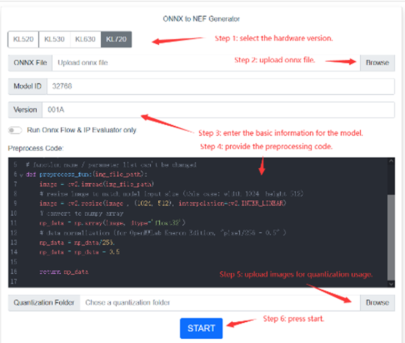This screenshot has width=405, height=343.
Task: Browse for the quantization folder
Action: point(377,303)
